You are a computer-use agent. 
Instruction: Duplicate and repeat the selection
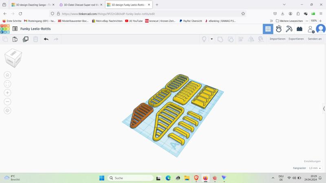(25, 39)
